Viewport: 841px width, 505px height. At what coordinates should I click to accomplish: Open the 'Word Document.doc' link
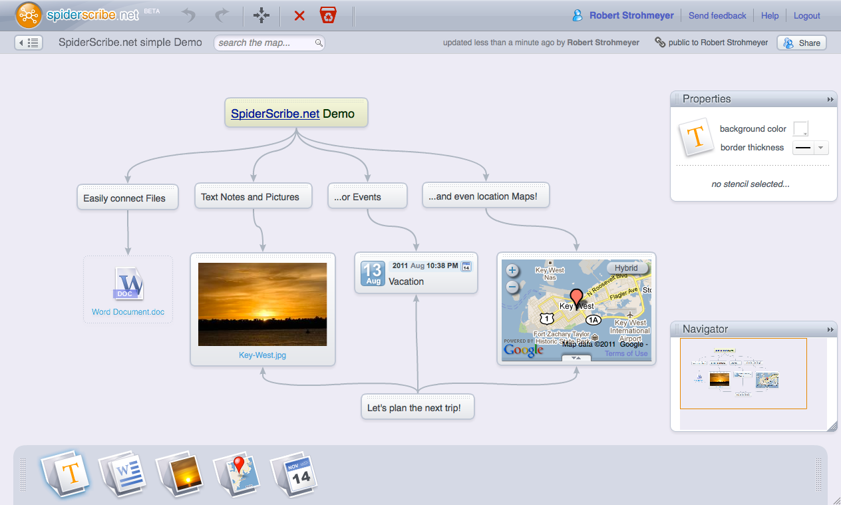point(128,312)
